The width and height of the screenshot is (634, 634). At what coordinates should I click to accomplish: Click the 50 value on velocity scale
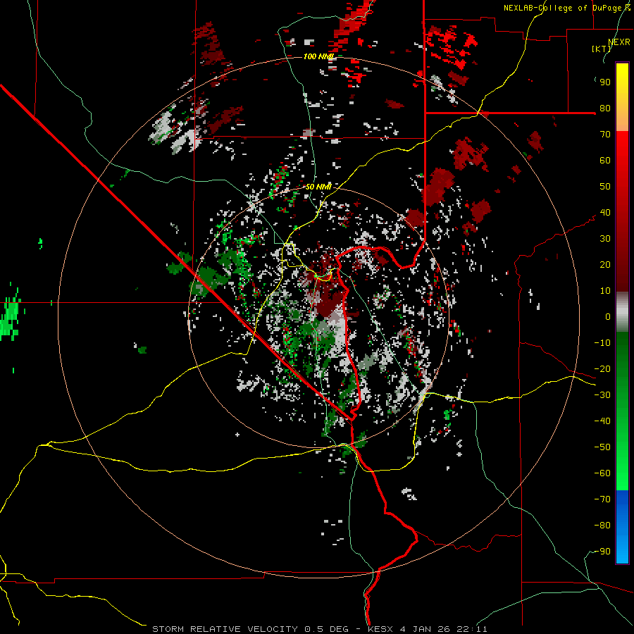(x=605, y=187)
